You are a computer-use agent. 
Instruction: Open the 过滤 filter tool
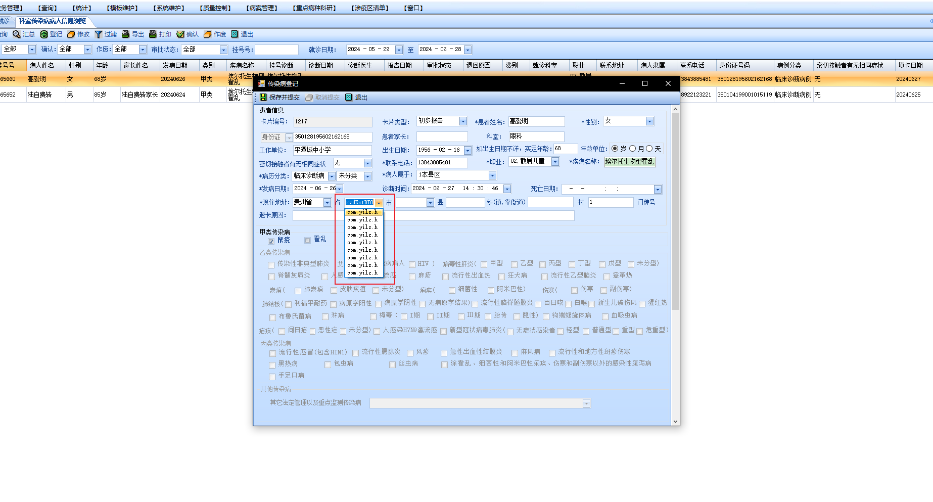click(106, 34)
